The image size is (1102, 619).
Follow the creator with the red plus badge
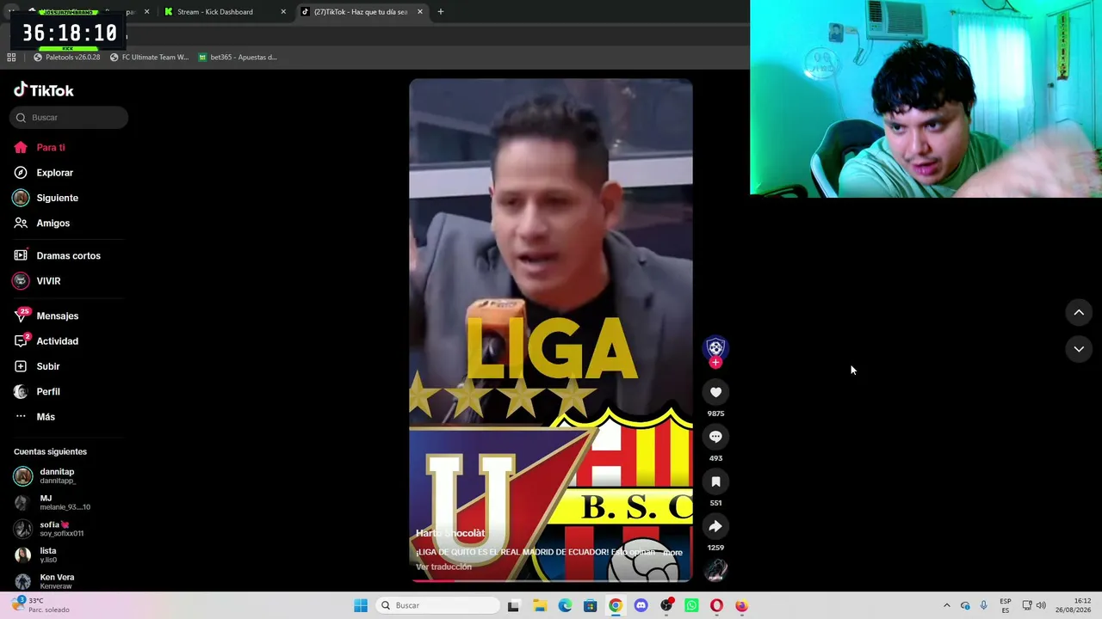point(715,363)
